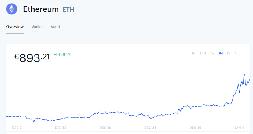
Task: Go to the Vault tab
Action: tap(55, 27)
